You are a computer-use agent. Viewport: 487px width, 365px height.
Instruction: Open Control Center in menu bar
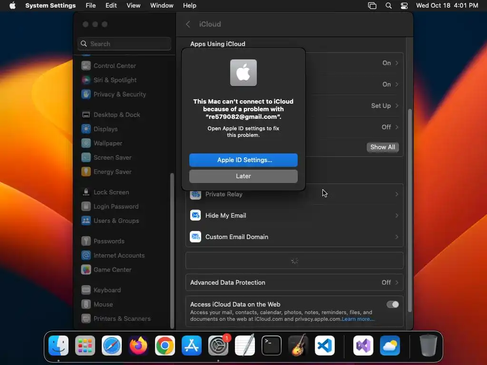tap(404, 6)
